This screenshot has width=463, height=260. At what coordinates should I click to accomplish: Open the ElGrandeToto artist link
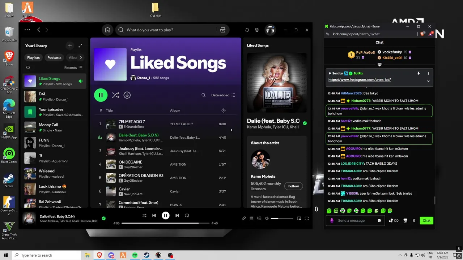pyautogui.click(x=134, y=127)
